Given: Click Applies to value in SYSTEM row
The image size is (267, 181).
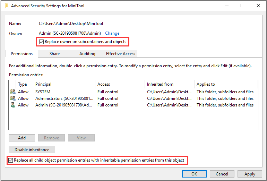Looking at the screenshot, I should (225, 92).
